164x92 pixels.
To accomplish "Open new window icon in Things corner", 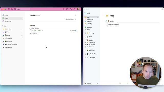I will click(x=162, y=9).
